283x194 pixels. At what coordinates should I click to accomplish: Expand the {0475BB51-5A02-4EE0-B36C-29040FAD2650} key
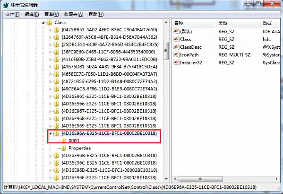(51, 30)
